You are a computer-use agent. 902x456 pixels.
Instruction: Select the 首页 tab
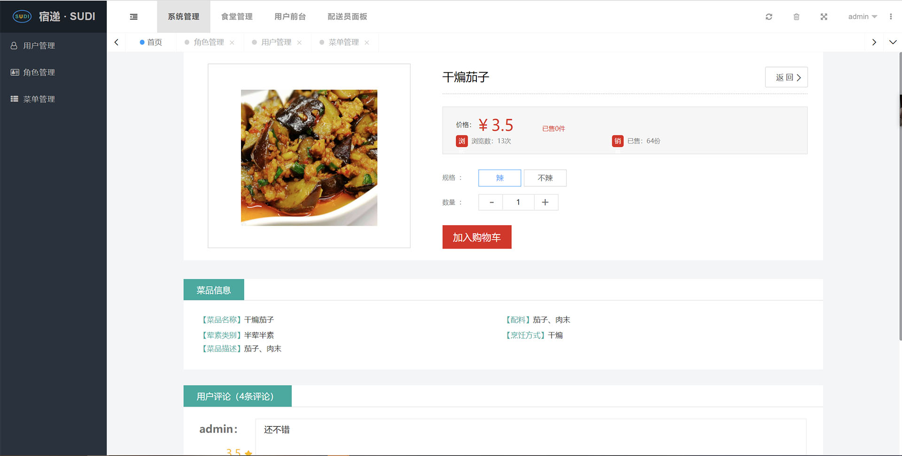tap(151, 42)
